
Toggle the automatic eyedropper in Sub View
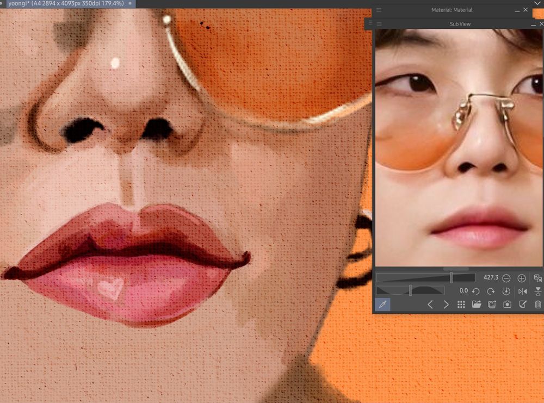[x=382, y=304]
